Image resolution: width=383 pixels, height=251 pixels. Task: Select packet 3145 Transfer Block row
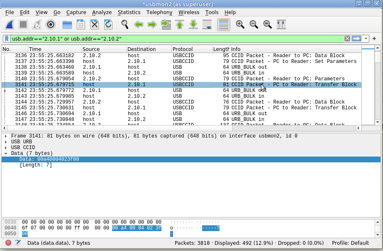pyautogui.click(x=181, y=108)
